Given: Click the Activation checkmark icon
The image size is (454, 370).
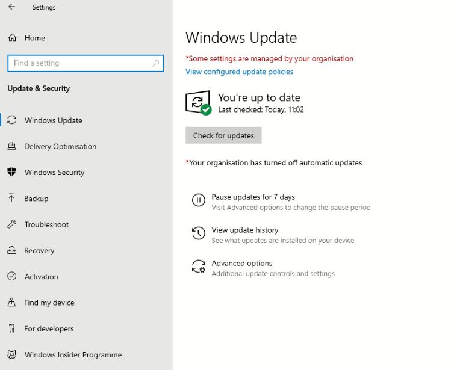Looking at the screenshot, I should click(x=12, y=276).
